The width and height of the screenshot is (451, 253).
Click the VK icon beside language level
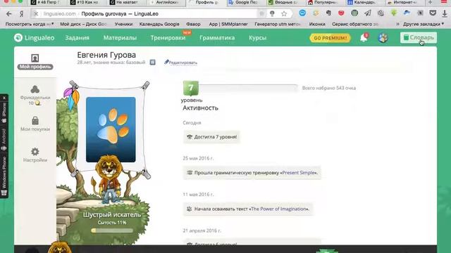(153, 63)
